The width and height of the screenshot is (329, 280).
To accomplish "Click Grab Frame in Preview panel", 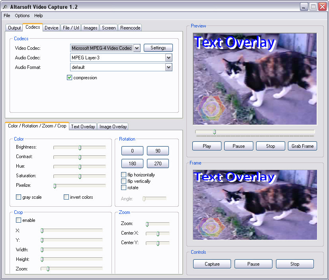I will (x=302, y=146).
